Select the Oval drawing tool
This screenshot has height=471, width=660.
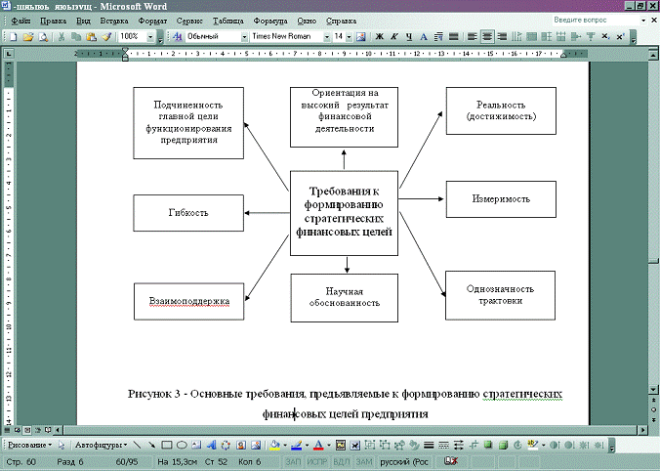[181, 445]
